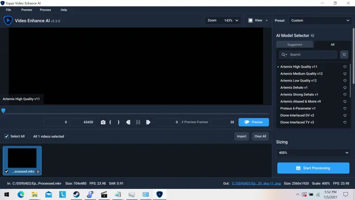Select Proteus 6-Parameter v1 model
355x200 pixels.
click(x=298, y=108)
